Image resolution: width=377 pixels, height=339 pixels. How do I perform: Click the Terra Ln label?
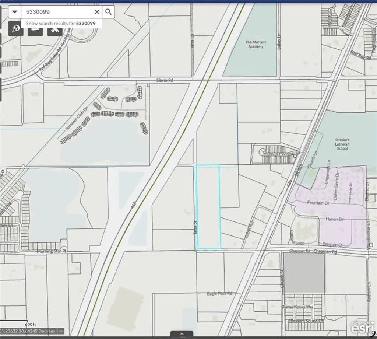pos(192,41)
